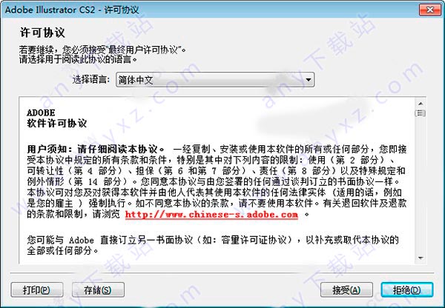Click the scroll down arrow of the agreement text
The image size is (445, 308).
421,258
